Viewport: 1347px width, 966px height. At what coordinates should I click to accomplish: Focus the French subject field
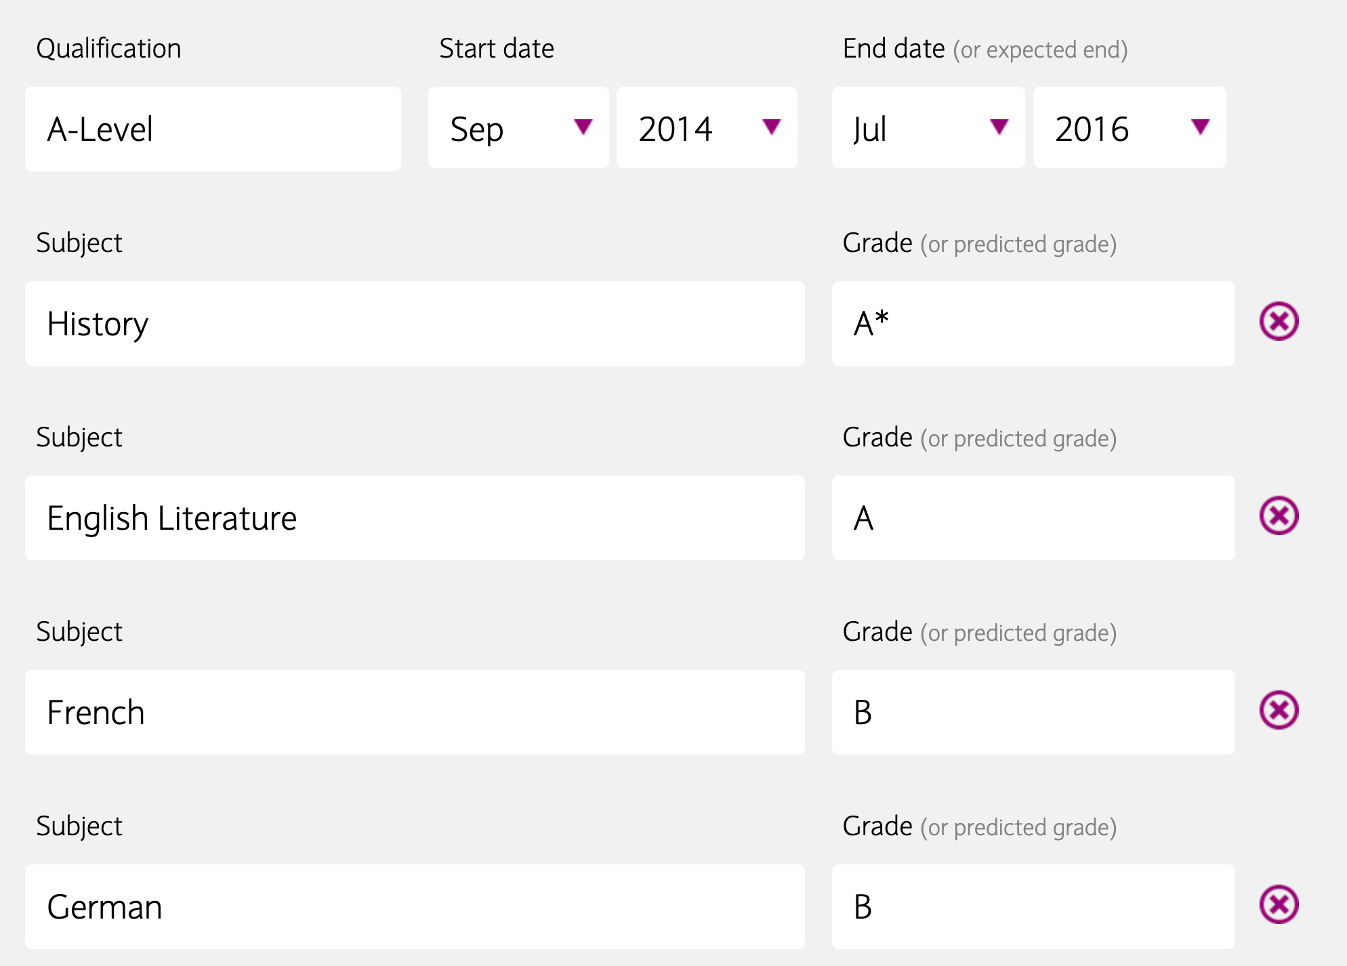pos(415,713)
